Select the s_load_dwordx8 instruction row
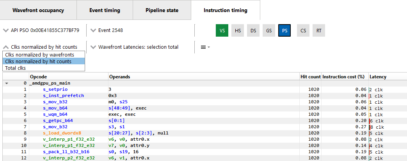This screenshot has width=407, height=161. 62,133
